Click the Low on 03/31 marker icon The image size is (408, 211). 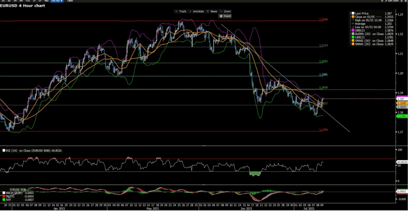353,27
